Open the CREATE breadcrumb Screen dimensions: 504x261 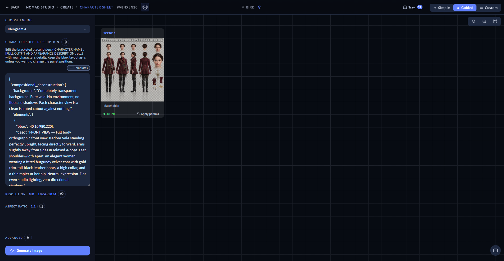click(67, 7)
